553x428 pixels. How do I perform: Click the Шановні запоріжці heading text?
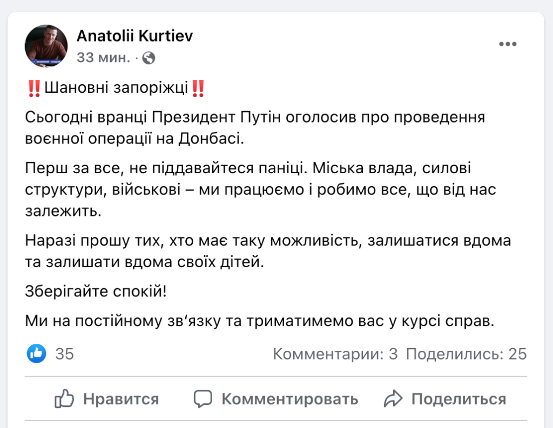[x=116, y=87]
